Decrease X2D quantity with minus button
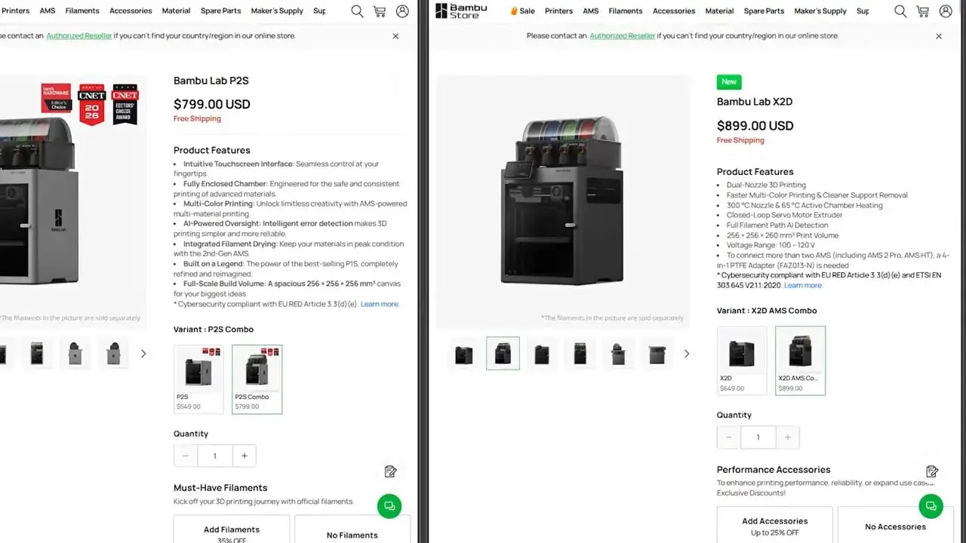966x543 pixels. tap(728, 437)
